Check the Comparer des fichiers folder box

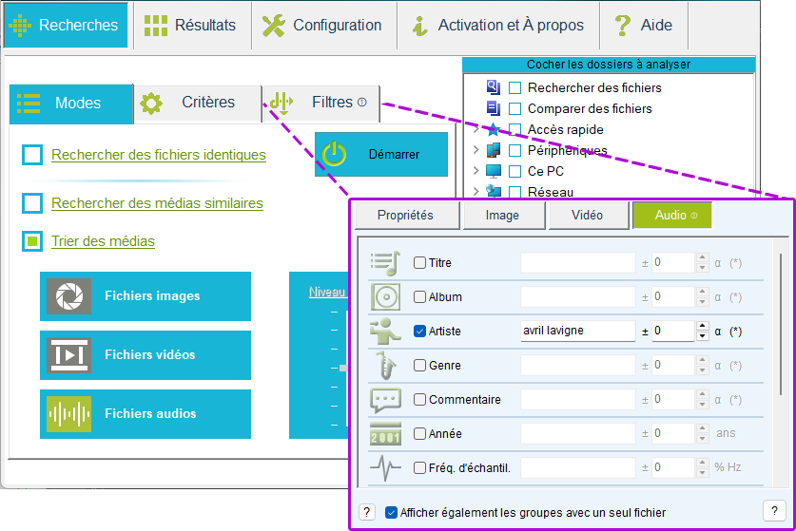pos(514,109)
